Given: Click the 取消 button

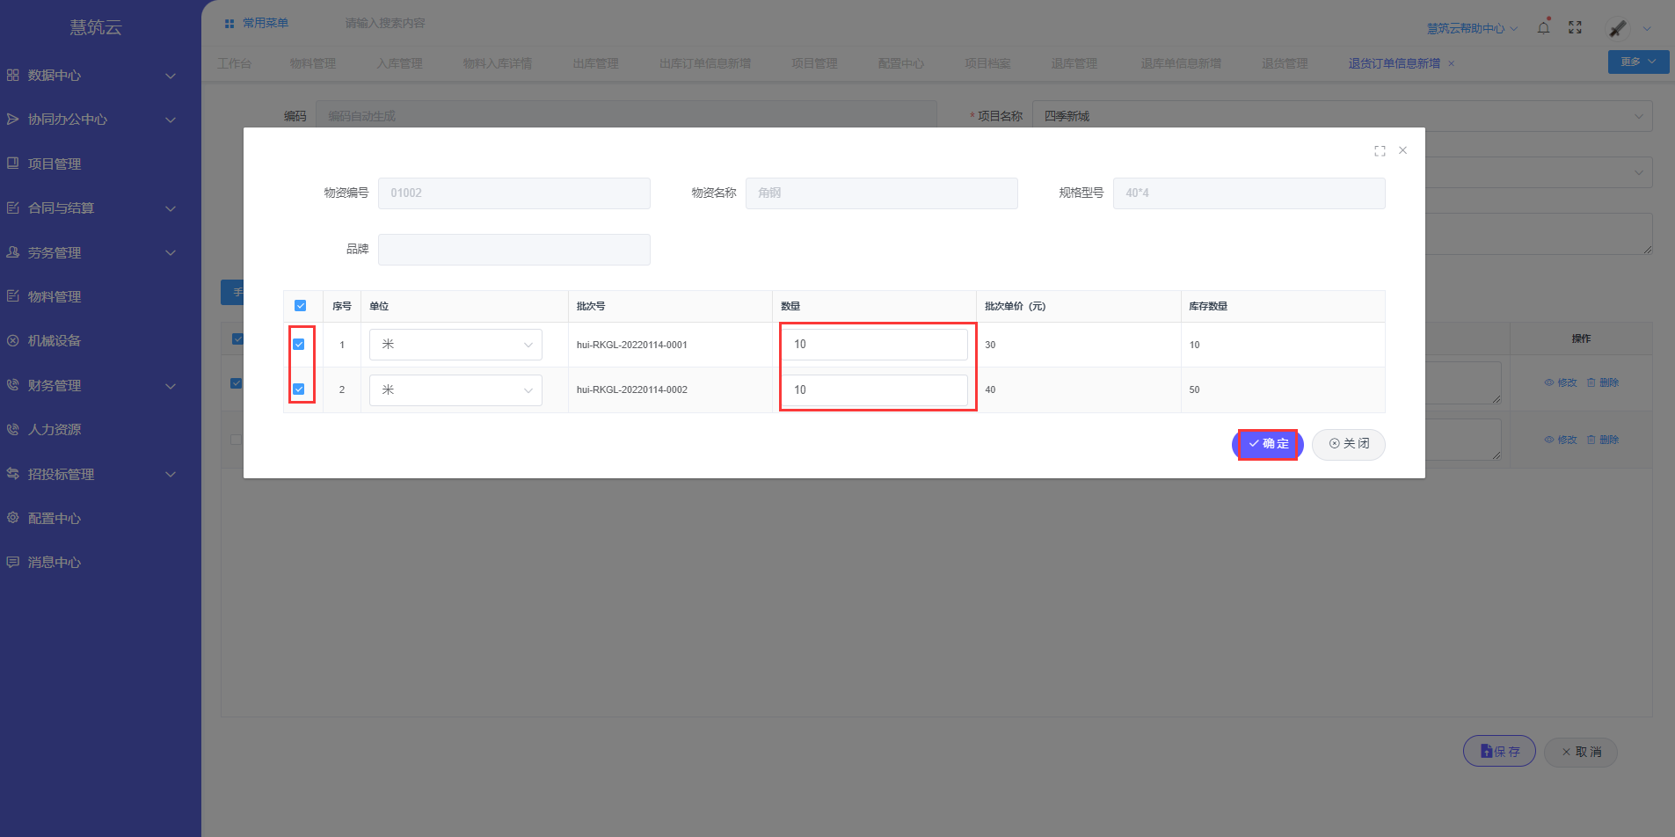Looking at the screenshot, I should [x=1581, y=752].
